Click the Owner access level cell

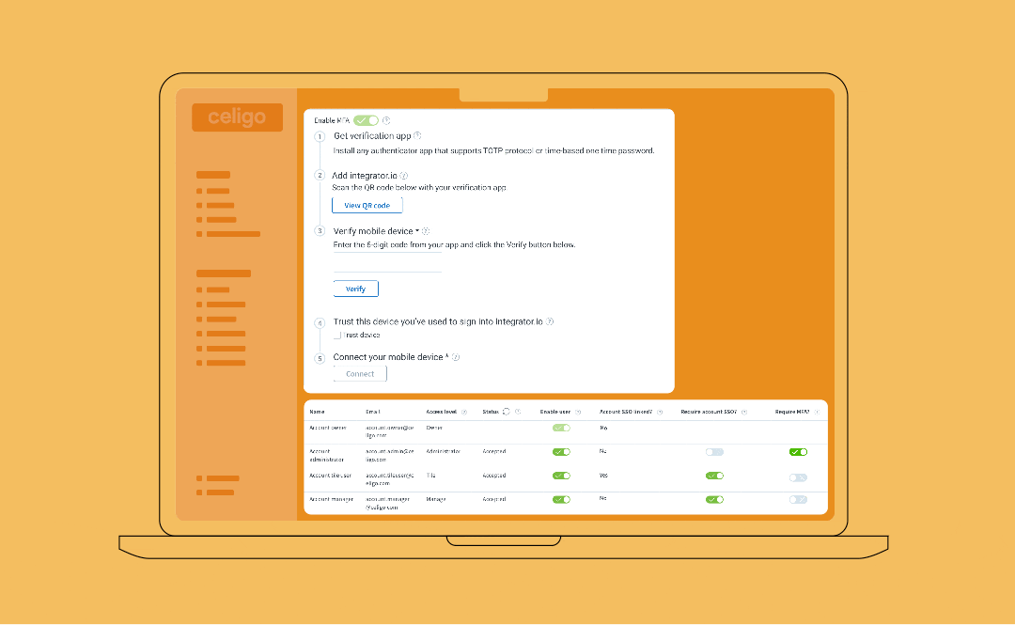click(434, 429)
